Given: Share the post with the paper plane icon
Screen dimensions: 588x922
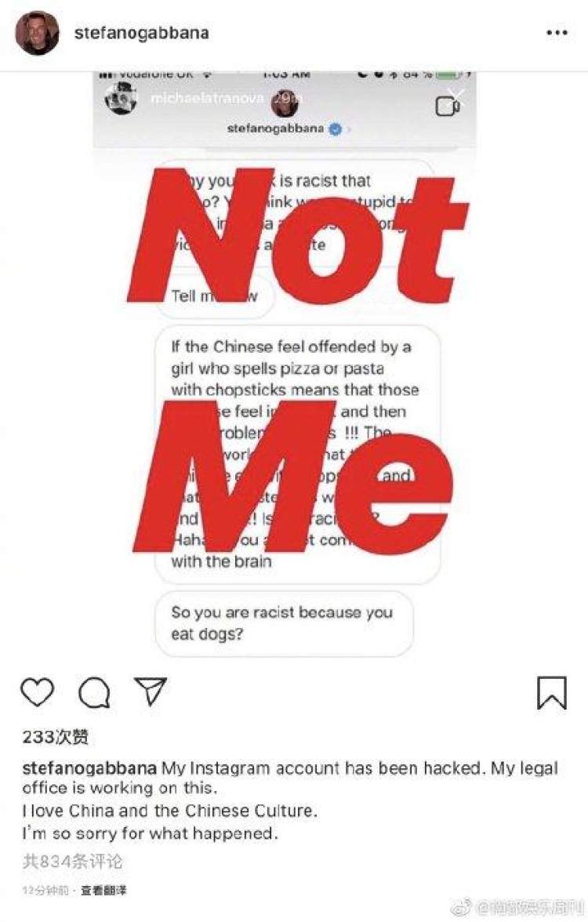Looking at the screenshot, I should pyautogui.click(x=150, y=691).
